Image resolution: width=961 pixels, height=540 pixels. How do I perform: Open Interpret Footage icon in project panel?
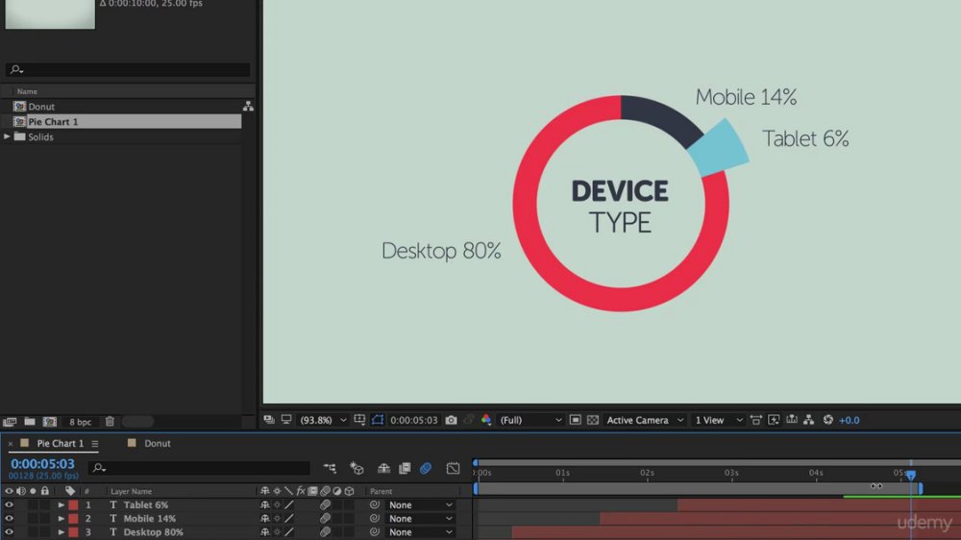10,422
